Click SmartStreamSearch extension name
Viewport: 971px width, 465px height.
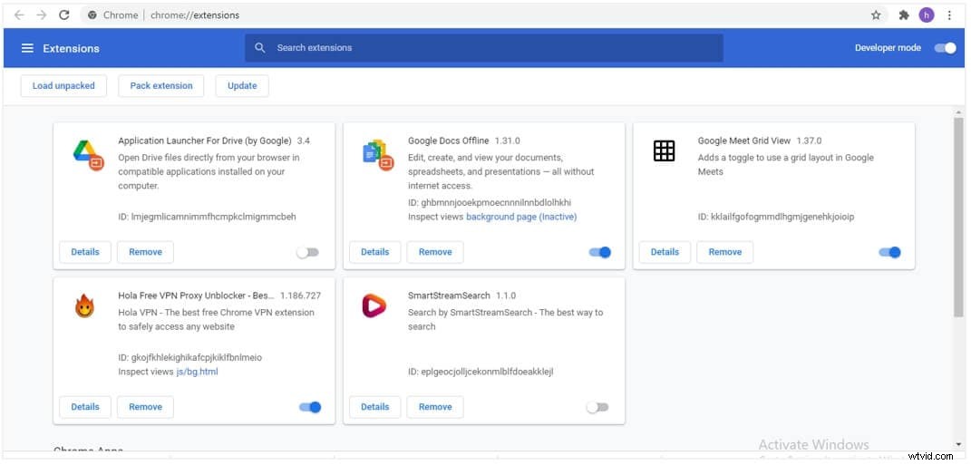[x=449, y=295]
